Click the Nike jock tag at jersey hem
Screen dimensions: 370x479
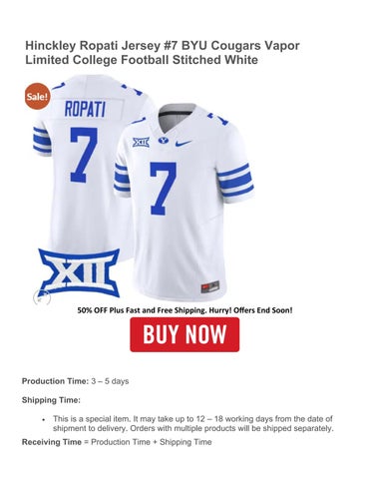tap(210, 287)
